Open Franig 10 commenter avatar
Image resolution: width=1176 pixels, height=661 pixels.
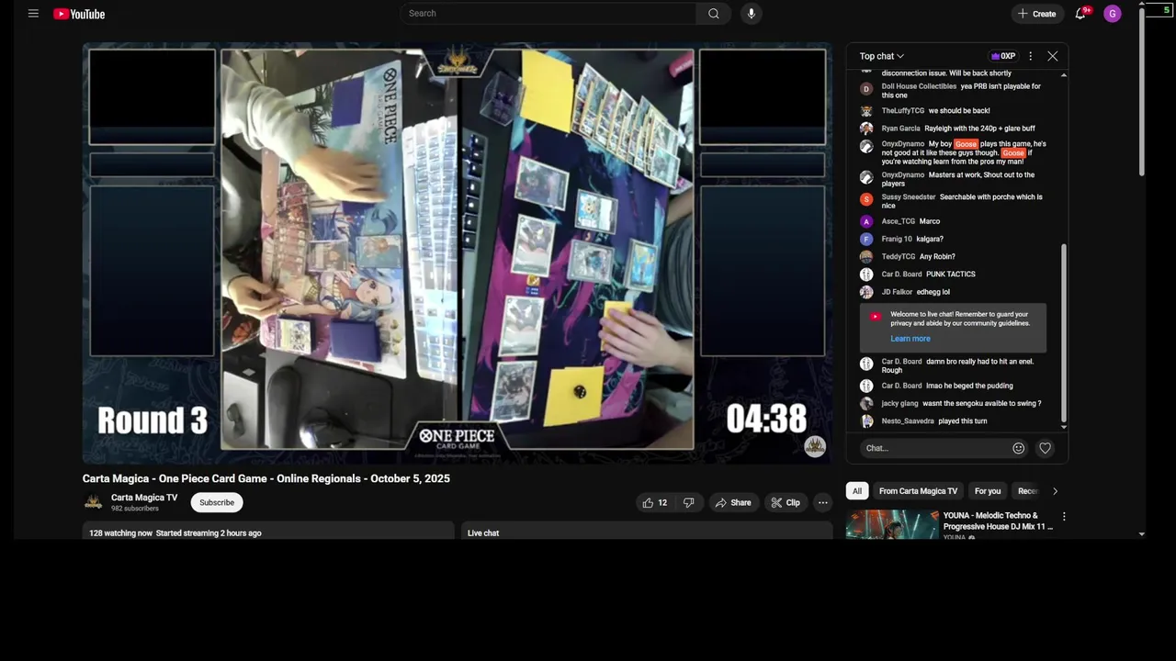(866, 239)
